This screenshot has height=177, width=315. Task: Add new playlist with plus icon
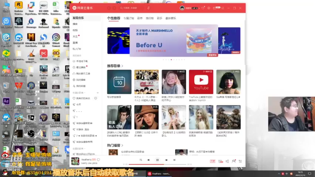tap(98, 93)
